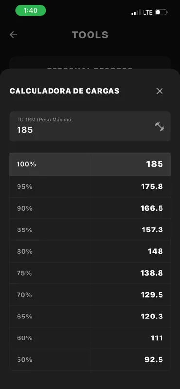Close the Calculadora de Cargas panel
180x389 pixels.
[160, 91]
